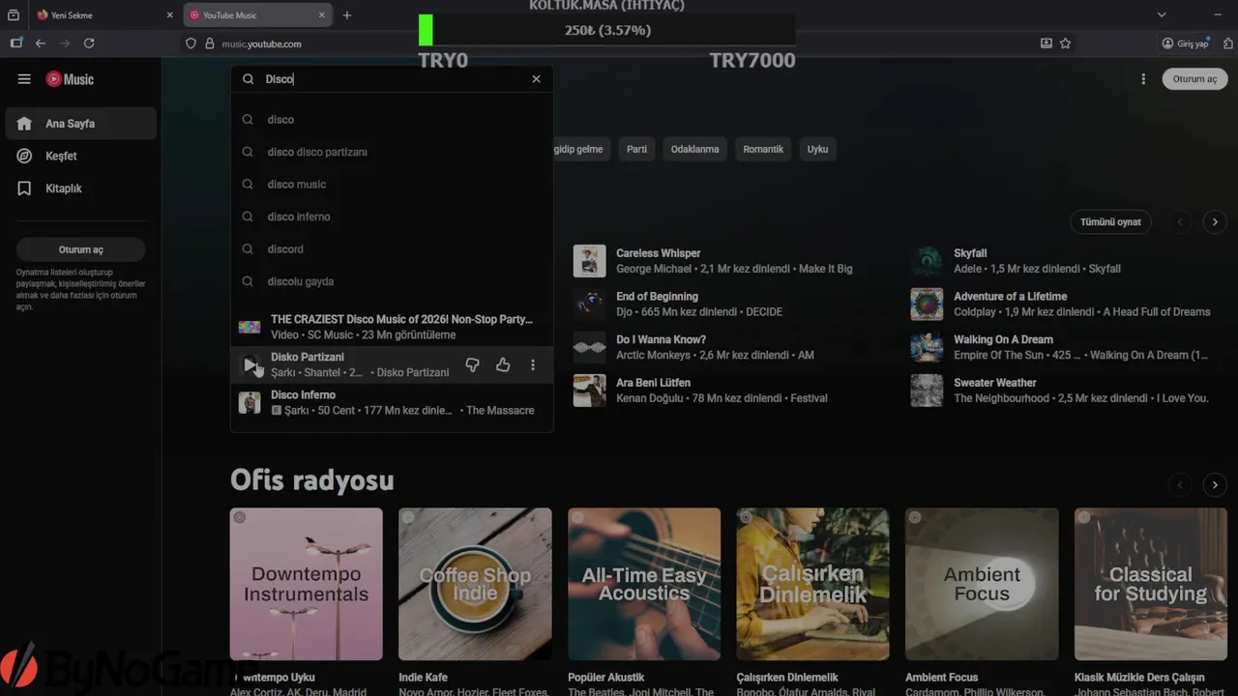Click the Ara Beni Lütfen album thumbnail
Screen dimensions: 1238x696
tap(589, 391)
